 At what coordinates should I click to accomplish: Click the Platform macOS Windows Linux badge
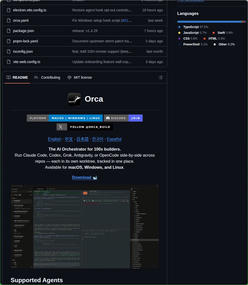click(65, 118)
